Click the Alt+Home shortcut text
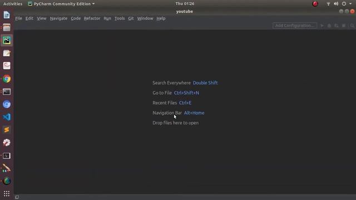The height and width of the screenshot is (200, 356). pyautogui.click(x=194, y=113)
